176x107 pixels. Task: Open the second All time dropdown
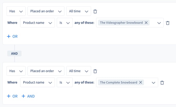(x=79, y=71)
